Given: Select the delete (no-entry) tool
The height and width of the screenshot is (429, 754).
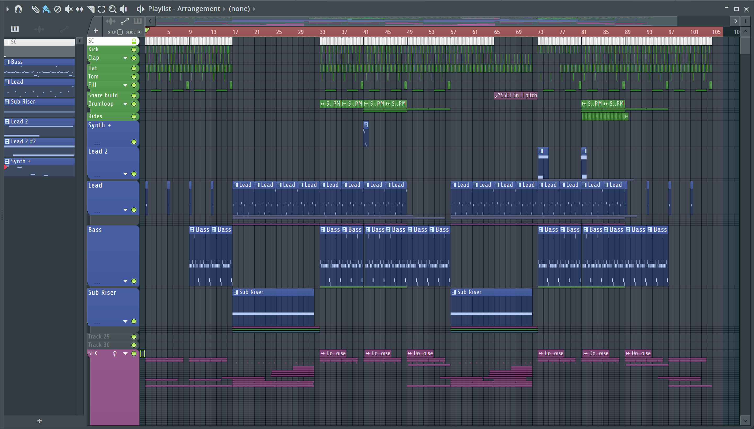Looking at the screenshot, I should pos(58,9).
